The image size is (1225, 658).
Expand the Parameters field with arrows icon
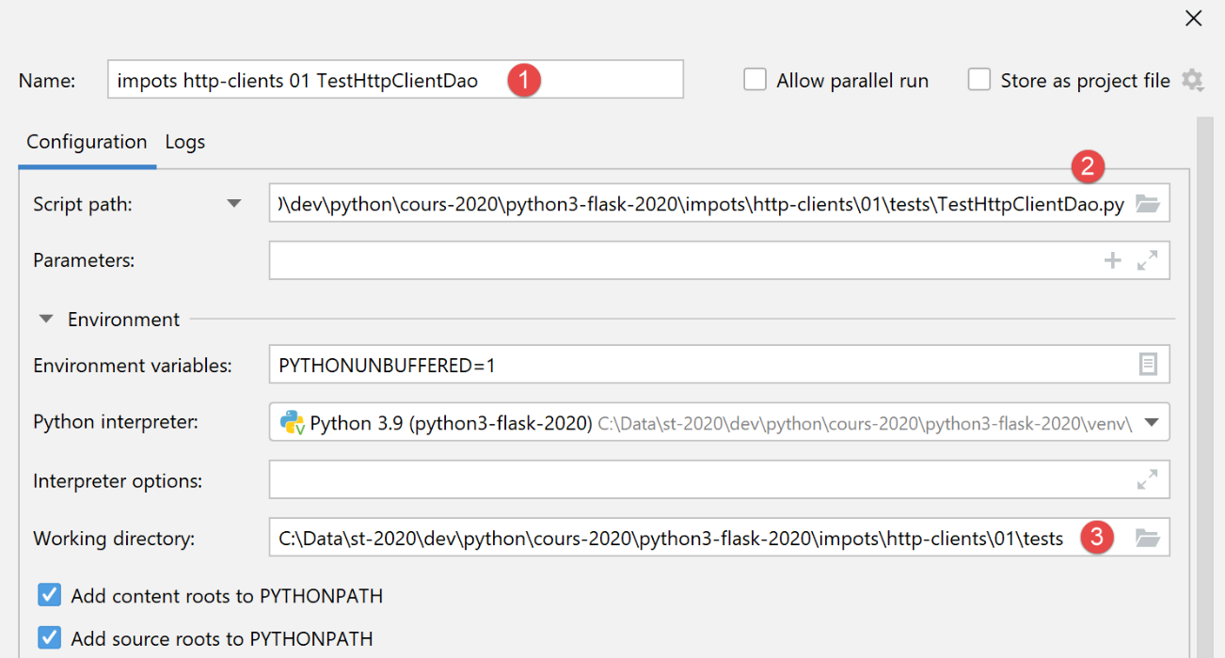pos(1147,261)
